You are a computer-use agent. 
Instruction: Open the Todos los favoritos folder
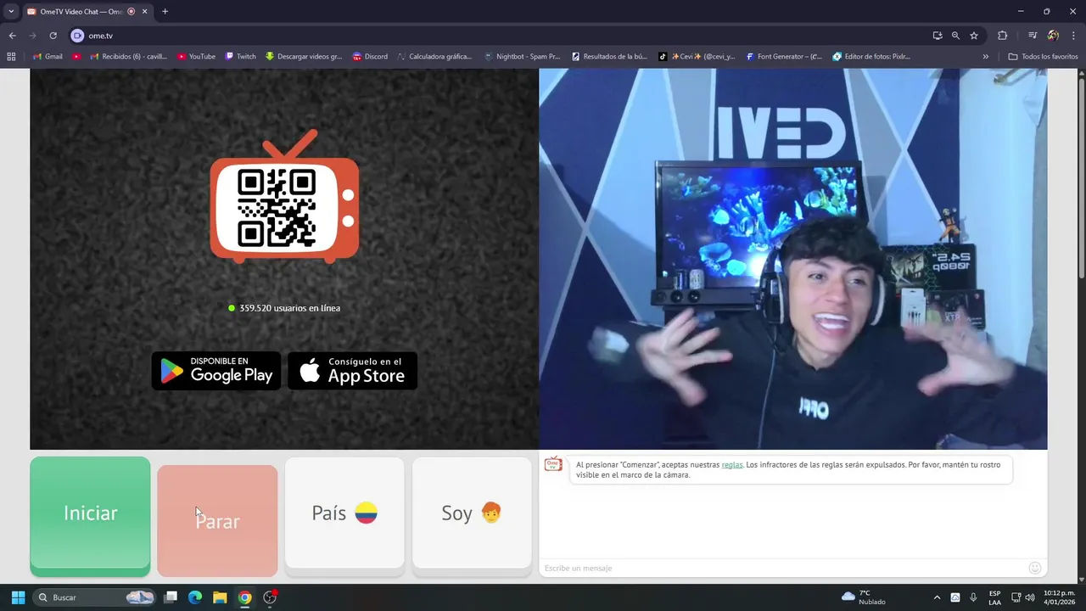[1043, 57]
